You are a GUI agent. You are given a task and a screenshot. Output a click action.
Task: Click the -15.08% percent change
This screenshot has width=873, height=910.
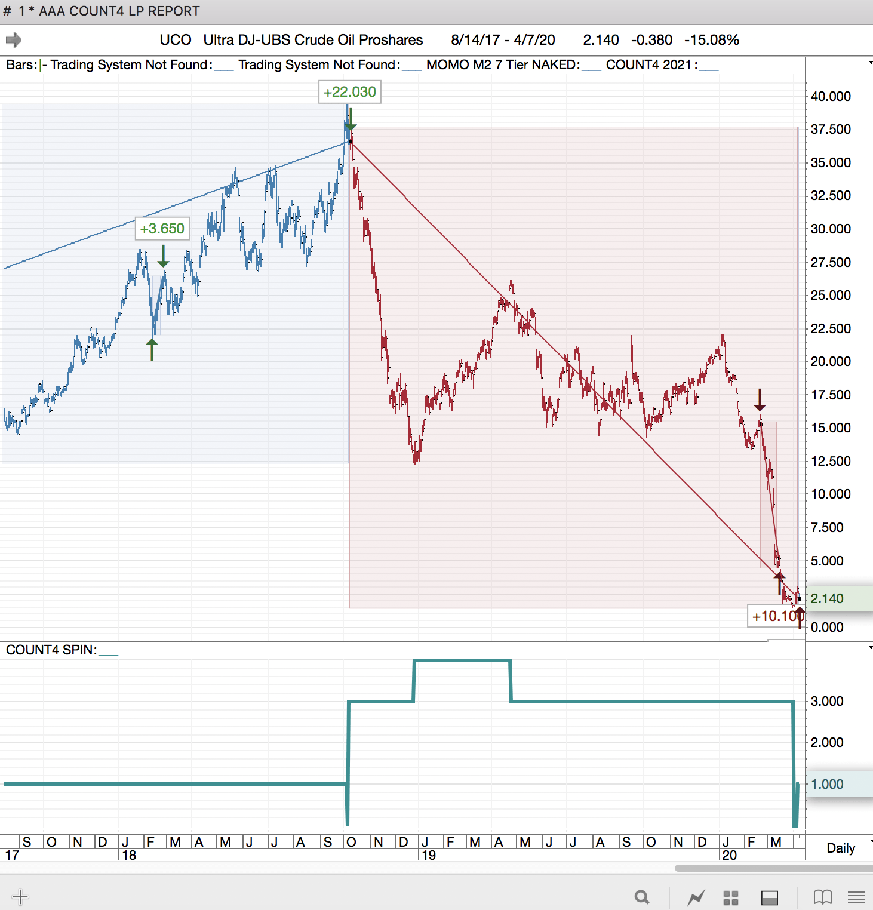[x=712, y=40]
